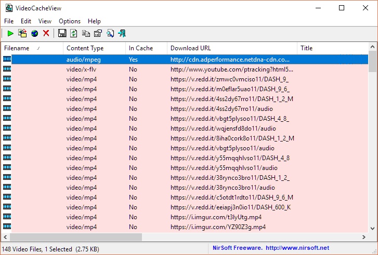The width and height of the screenshot is (378, 255).
Task: Open the Properties toolbar icon
Action: [98, 33]
